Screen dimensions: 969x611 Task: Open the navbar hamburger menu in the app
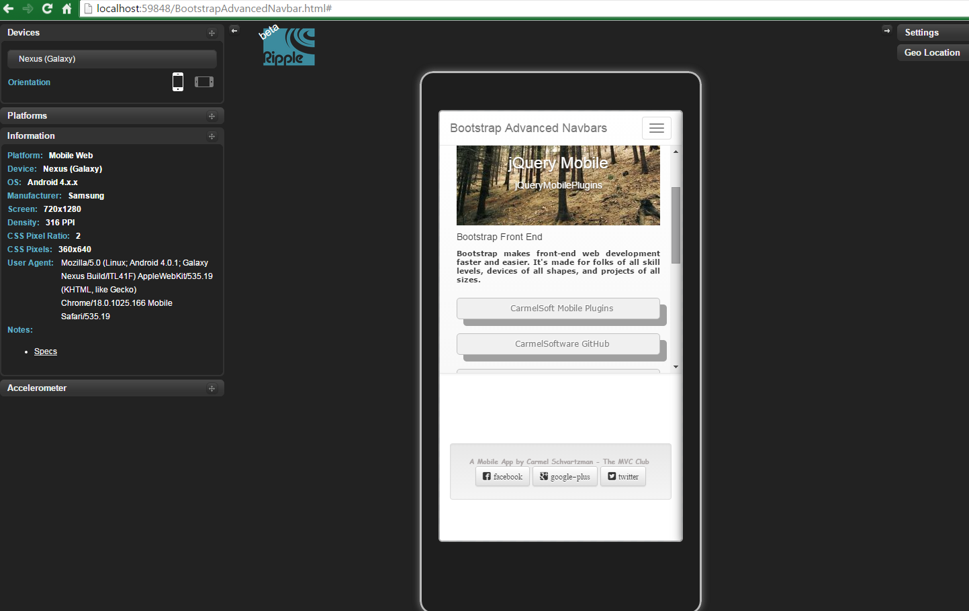click(656, 127)
